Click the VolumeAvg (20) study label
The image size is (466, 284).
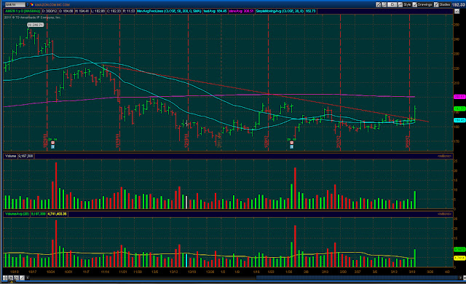[17, 214]
